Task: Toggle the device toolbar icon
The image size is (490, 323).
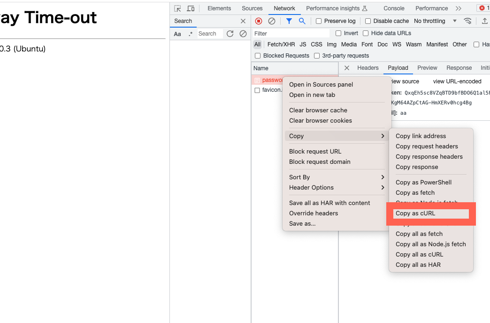Action: click(x=191, y=8)
